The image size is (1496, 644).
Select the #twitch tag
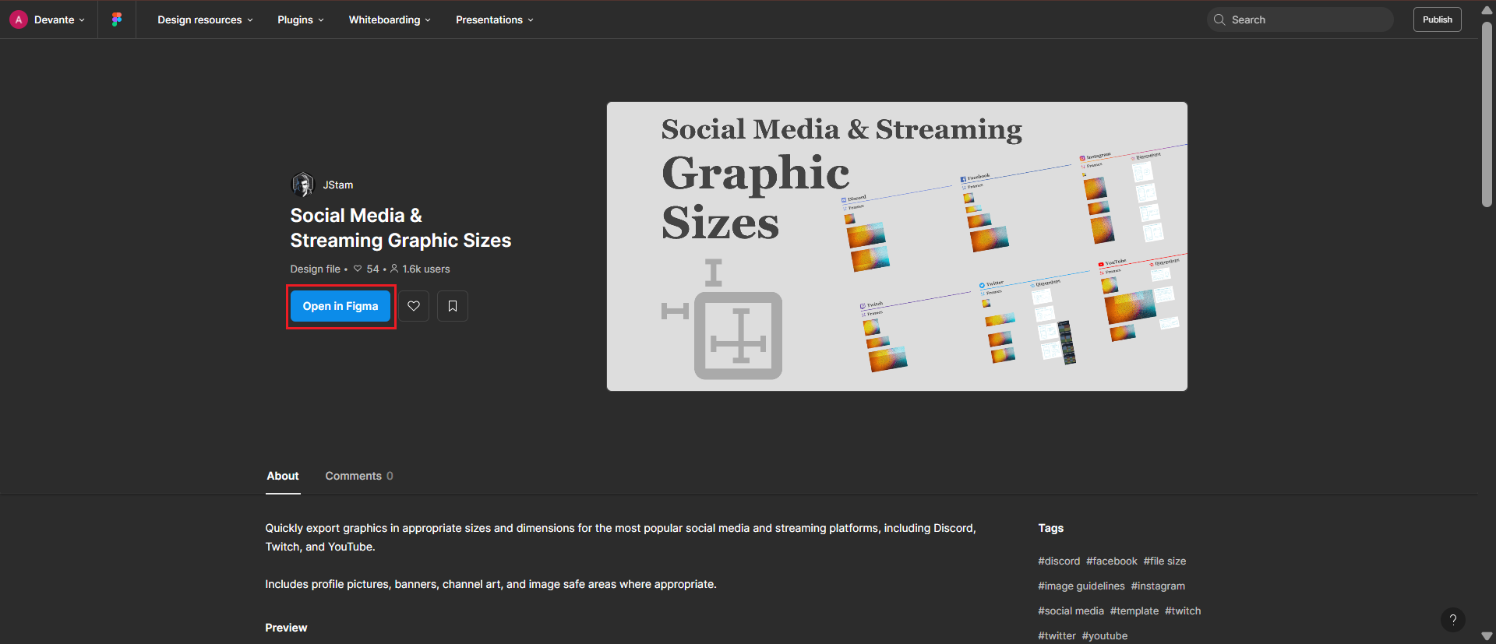click(1183, 611)
